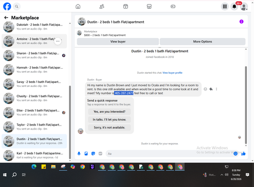Image resolution: width=254 pixels, height=187 pixels.
Task: Click the chat title 'Dustin - 2 beds 1 bath Flat/apartment'
Action: (x=115, y=22)
